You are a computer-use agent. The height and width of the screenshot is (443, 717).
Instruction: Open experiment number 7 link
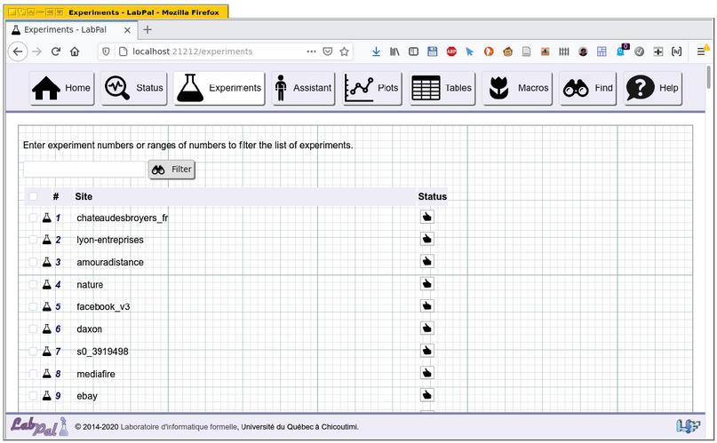pos(58,352)
